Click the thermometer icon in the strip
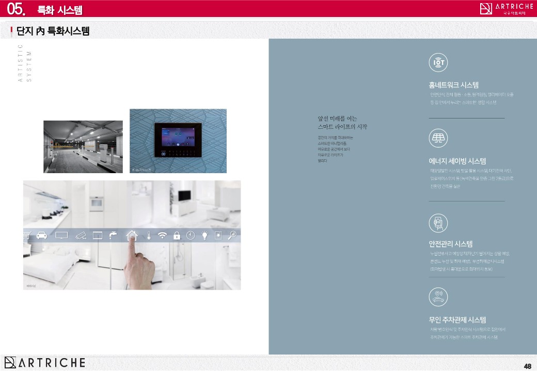 (148, 235)
